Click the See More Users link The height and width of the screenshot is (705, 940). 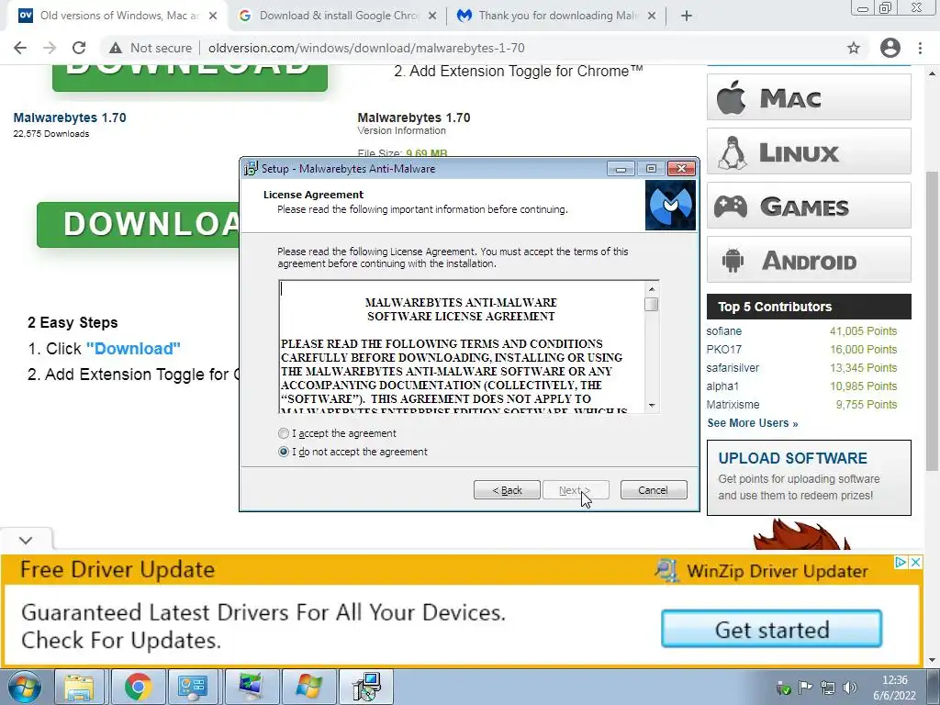pyautogui.click(x=753, y=423)
